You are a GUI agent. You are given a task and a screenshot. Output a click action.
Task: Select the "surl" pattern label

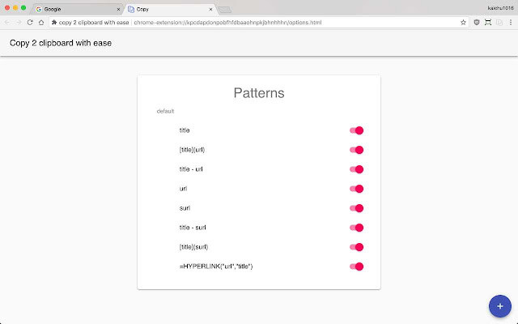[185, 208]
